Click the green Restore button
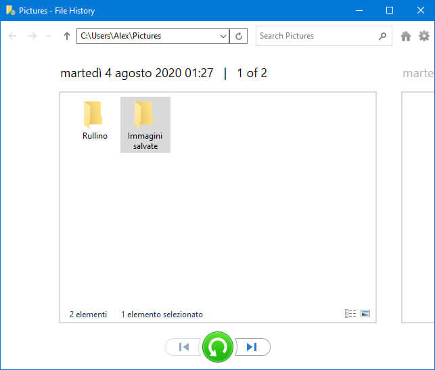Image resolution: width=435 pixels, height=370 pixels. [218, 347]
